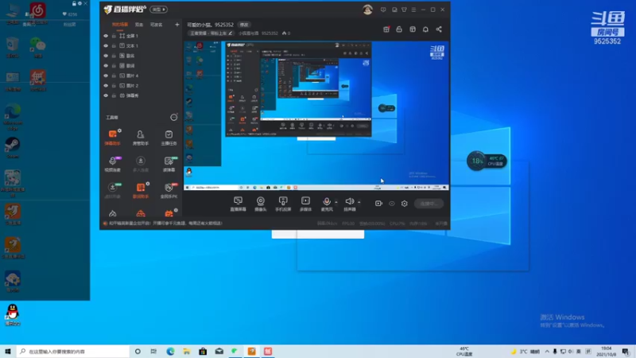
Task: Add a new scene with the plus button
Action: pos(176,25)
